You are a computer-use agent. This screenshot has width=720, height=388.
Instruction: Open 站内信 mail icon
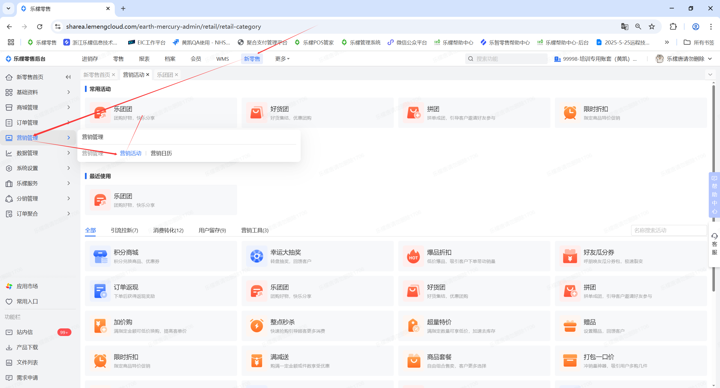click(x=9, y=332)
